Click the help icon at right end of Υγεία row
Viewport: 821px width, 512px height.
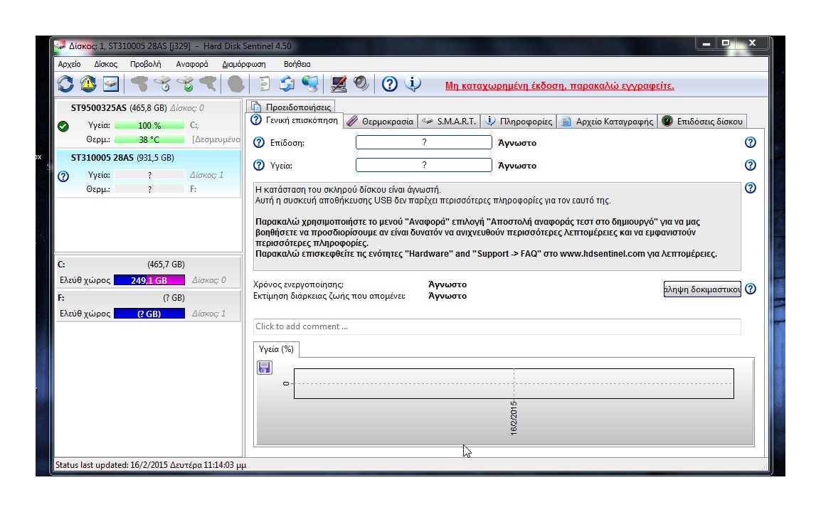751,165
